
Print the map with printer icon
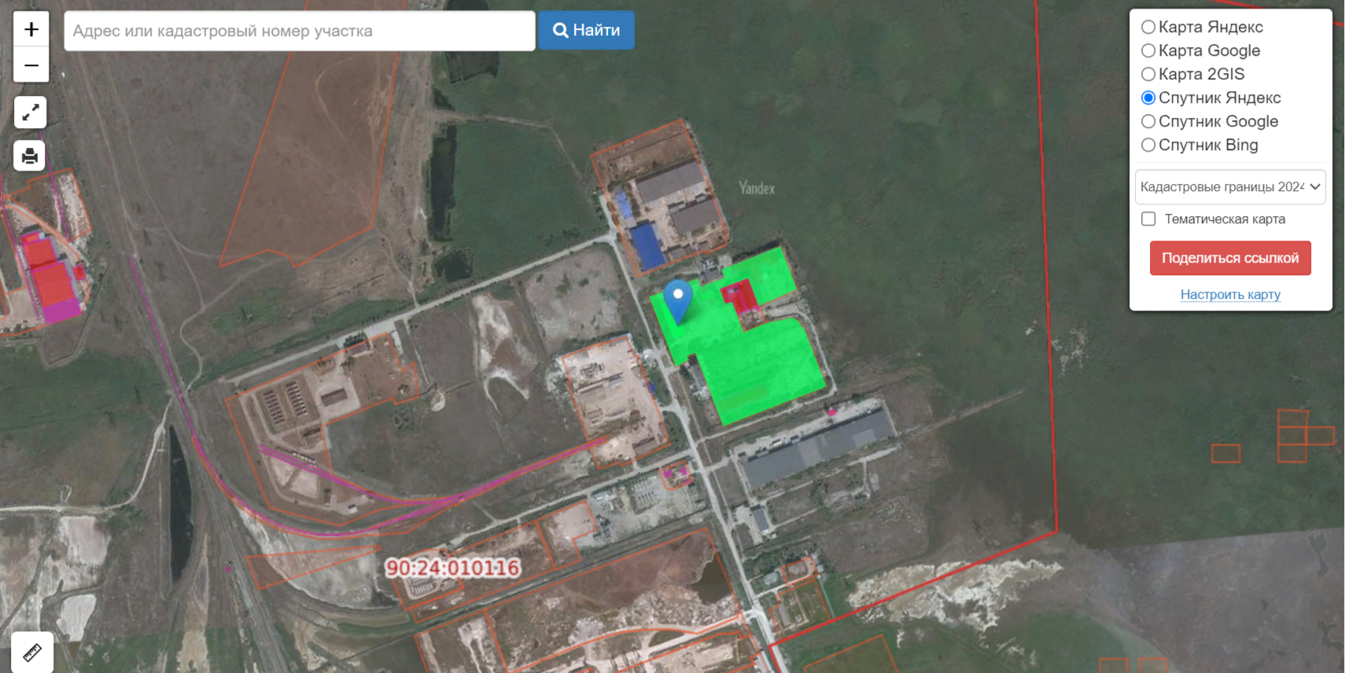pyautogui.click(x=31, y=156)
